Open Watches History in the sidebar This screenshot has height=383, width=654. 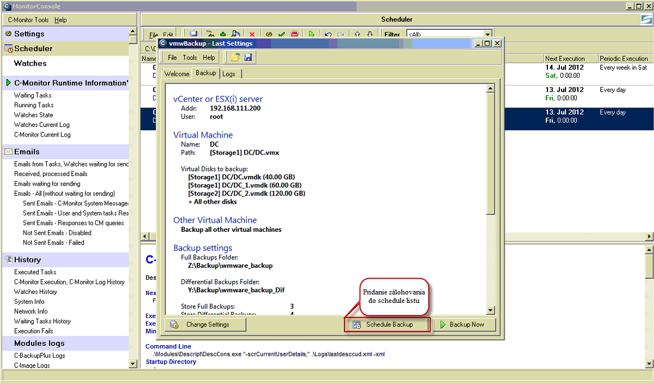[36, 292]
